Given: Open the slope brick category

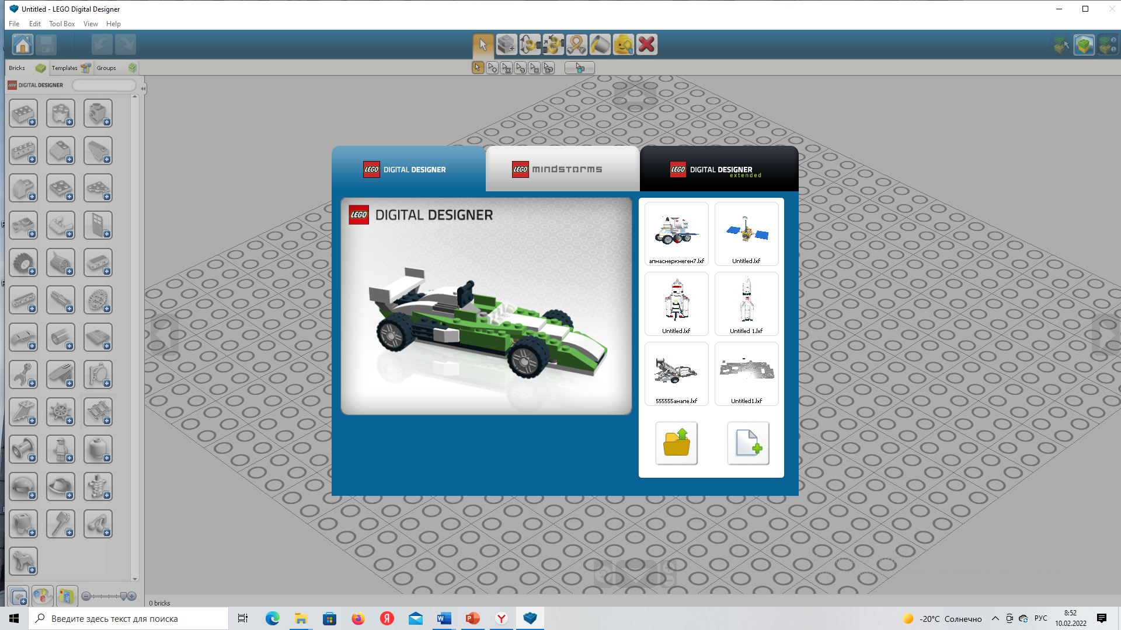Looking at the screenshot, I should pos(61,151).
